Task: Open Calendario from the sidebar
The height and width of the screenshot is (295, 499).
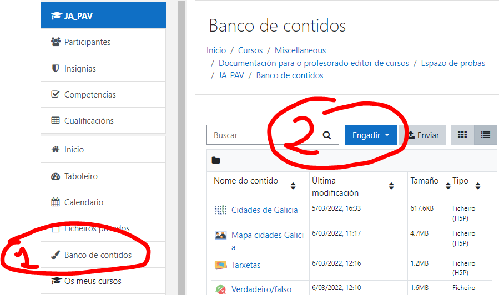Action: [83, 202]
